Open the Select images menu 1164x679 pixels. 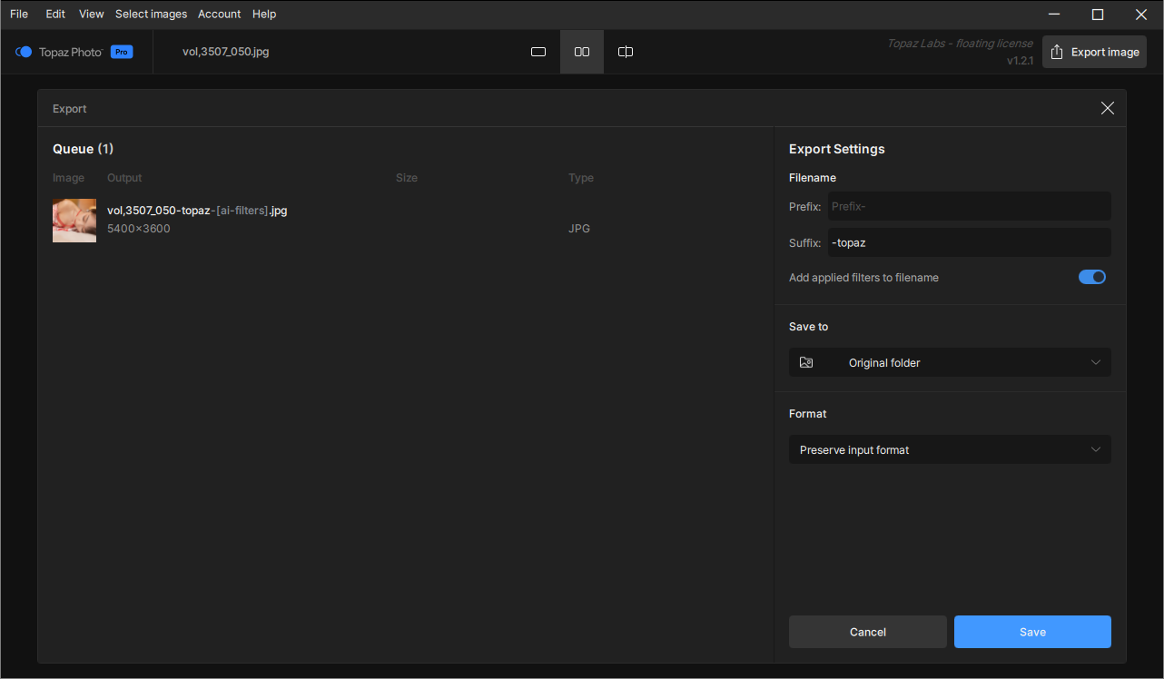[151, 14]
